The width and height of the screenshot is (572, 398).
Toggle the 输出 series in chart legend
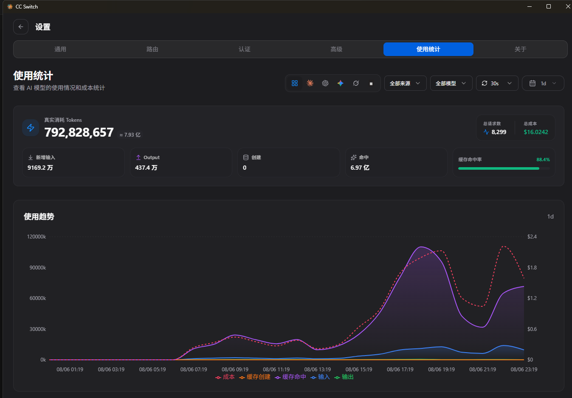(x=344, y=377)
